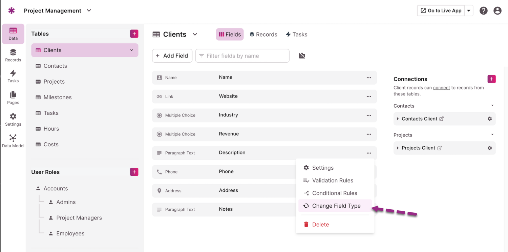Image resolution: width=508 pixels, height=252 pixels.
Task: Expand the Projects Client connection triangle
Action: click(x=398, y=148)
